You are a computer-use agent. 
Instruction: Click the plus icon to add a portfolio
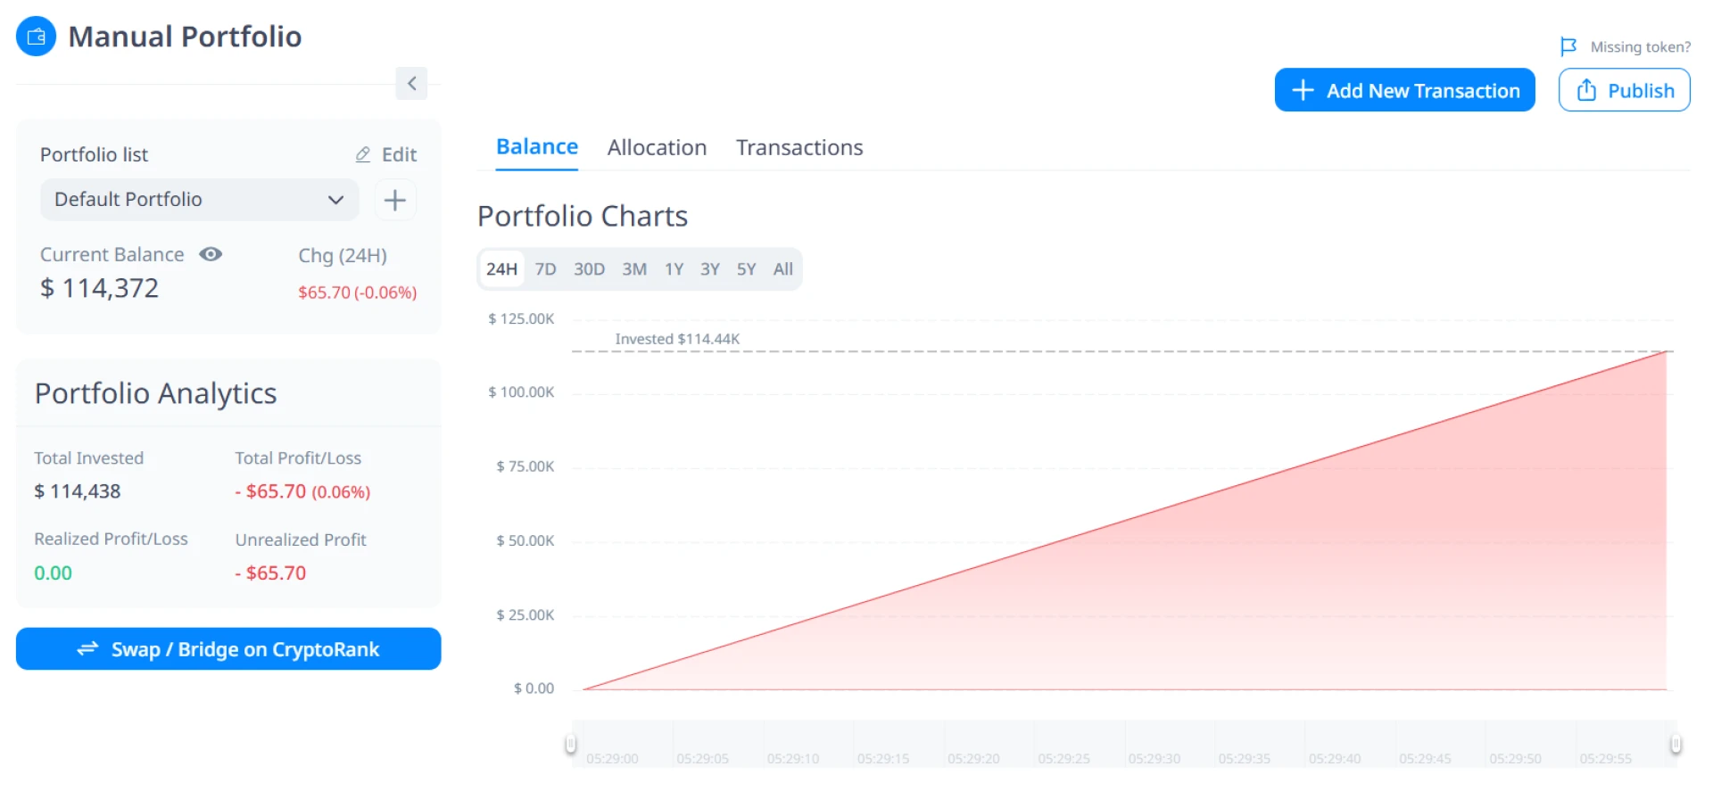pyautogui.click(x=394, y=199)
